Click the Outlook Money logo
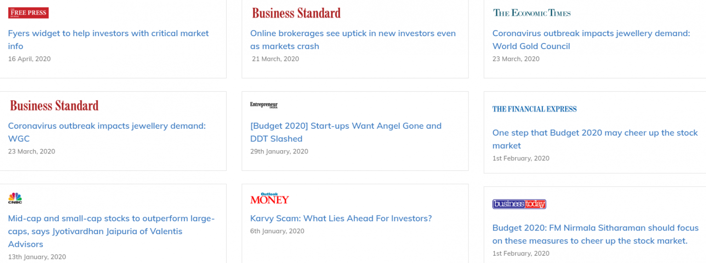The image size is (706, 263). pyautogui.click(x=269, y=198)
